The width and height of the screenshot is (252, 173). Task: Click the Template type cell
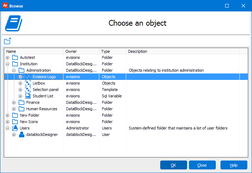pos(110,90)
